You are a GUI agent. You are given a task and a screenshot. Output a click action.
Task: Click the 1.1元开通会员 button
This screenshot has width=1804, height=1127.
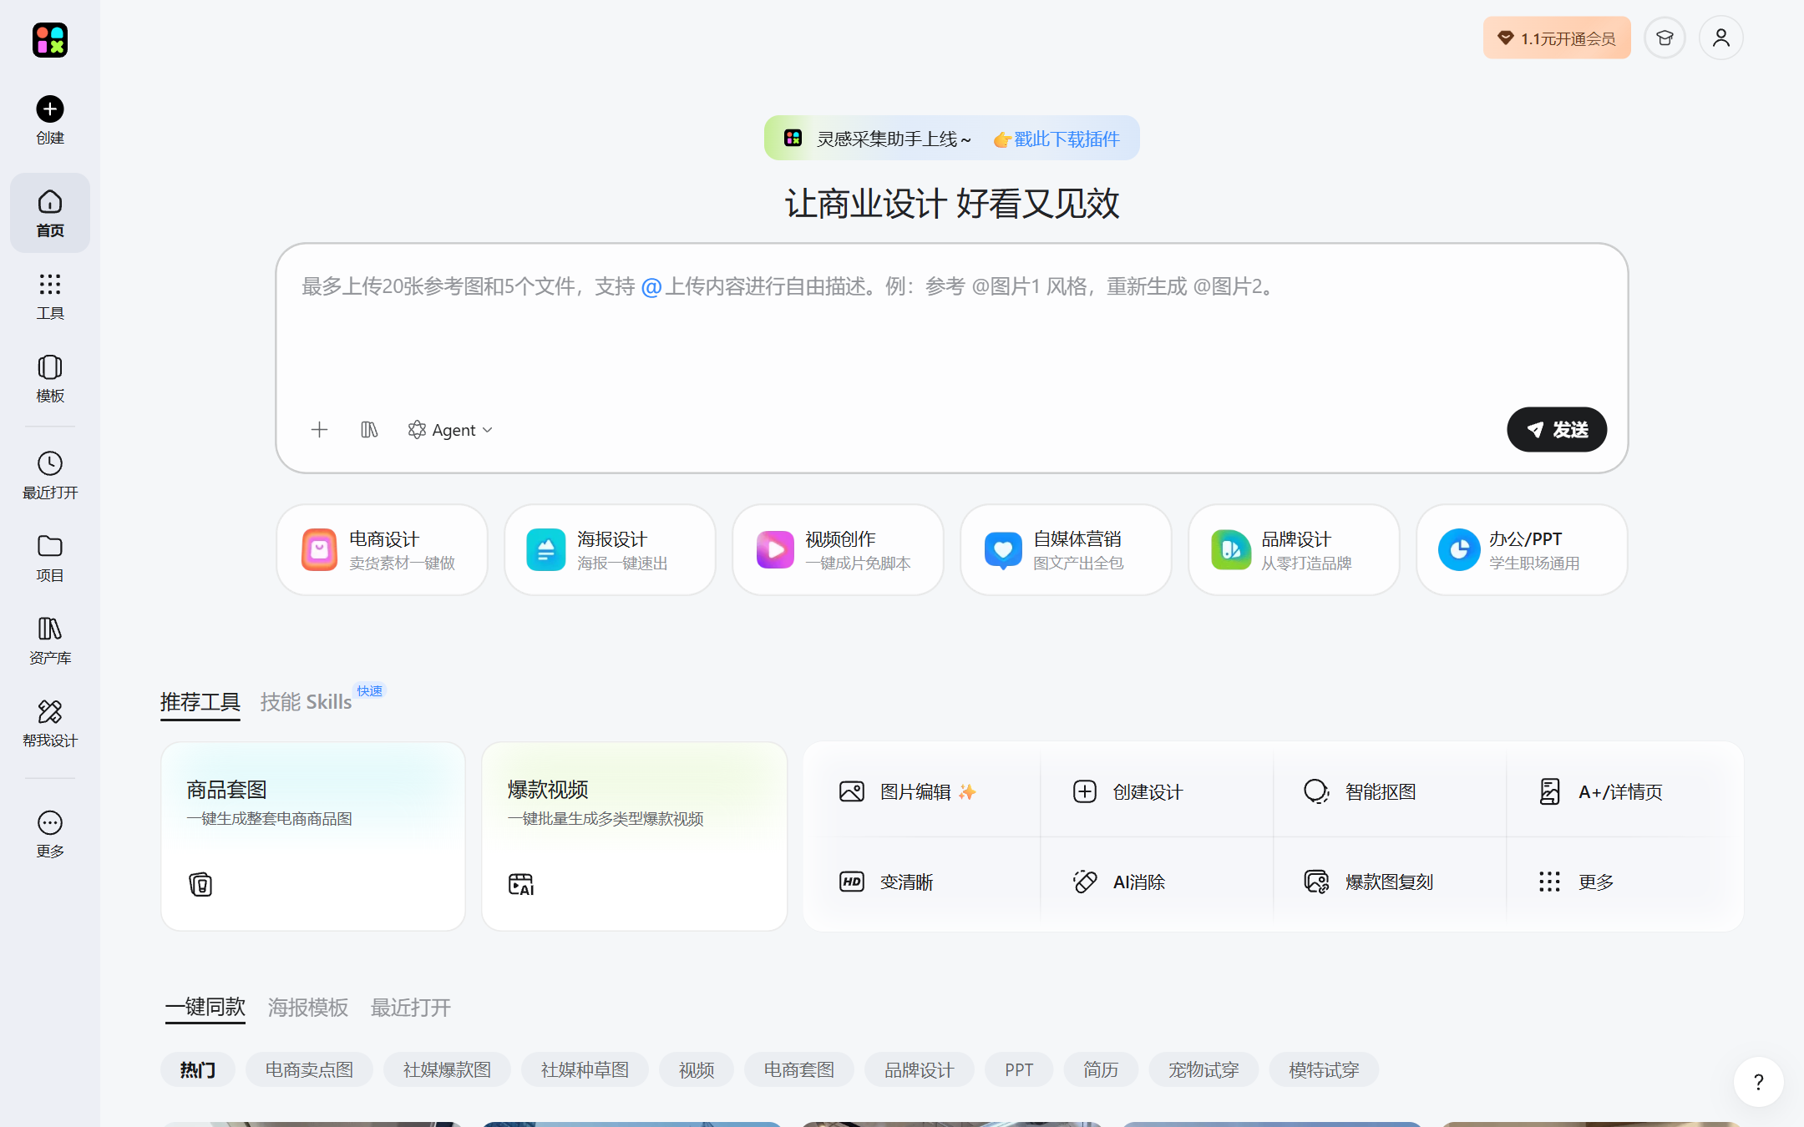[1557, 38]
